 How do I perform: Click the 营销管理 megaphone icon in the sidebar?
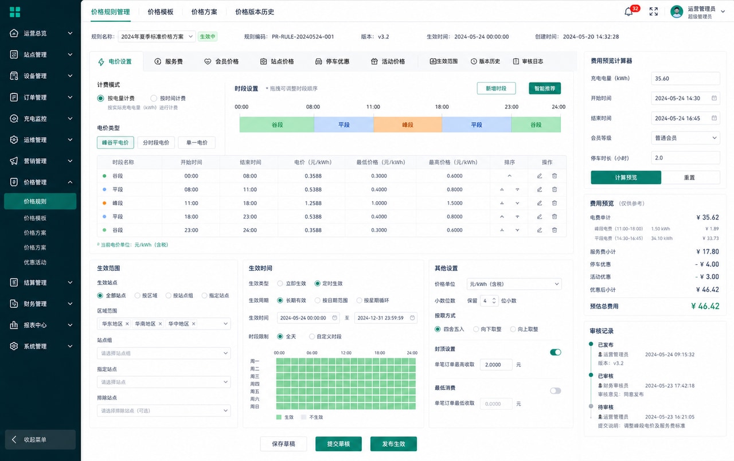(x=15, y=161)
